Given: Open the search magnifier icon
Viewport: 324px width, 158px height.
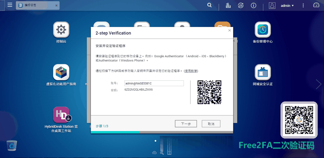Looking at the screenshot, I should pos(209,5).
